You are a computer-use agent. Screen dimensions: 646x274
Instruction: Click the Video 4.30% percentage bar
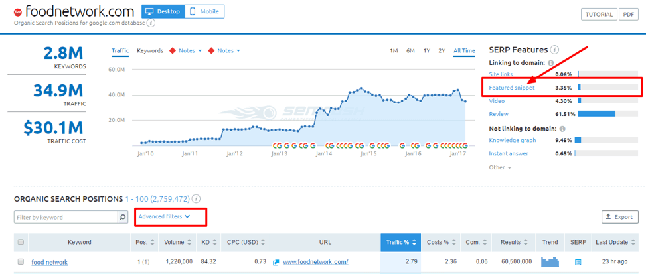pos(607,101)
